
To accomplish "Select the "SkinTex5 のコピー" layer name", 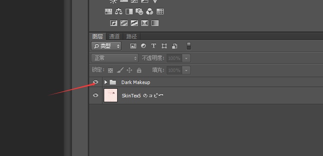I will click(x=143, y=96).
